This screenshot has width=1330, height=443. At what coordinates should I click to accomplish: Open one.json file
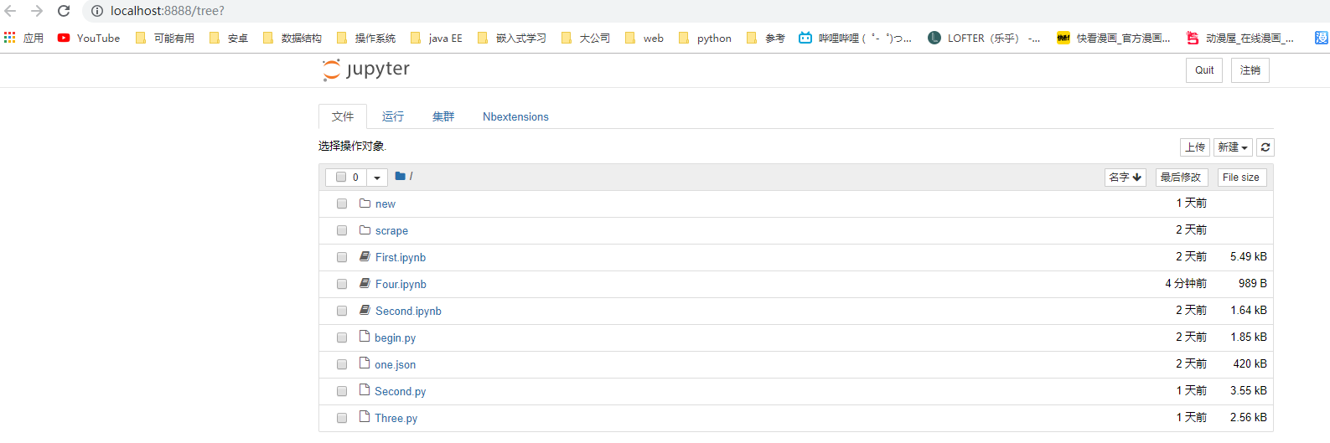(x=395, y=364)
